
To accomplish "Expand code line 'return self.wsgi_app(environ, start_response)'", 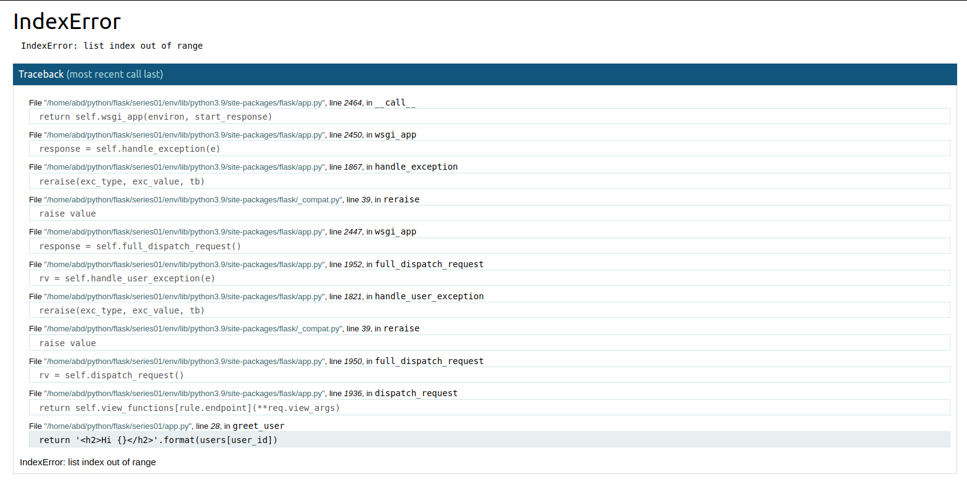I will [x=489, y=117].
